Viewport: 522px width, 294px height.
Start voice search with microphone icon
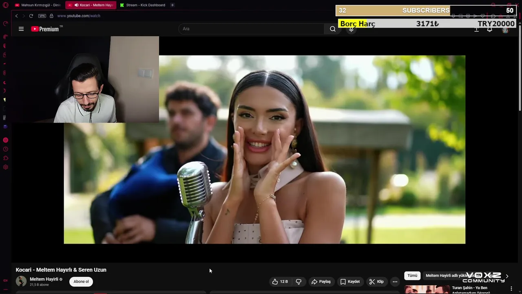[x=351, y=29]
